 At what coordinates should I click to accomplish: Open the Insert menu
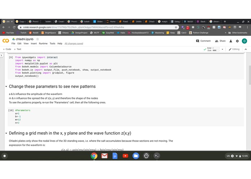coord(34,43)
